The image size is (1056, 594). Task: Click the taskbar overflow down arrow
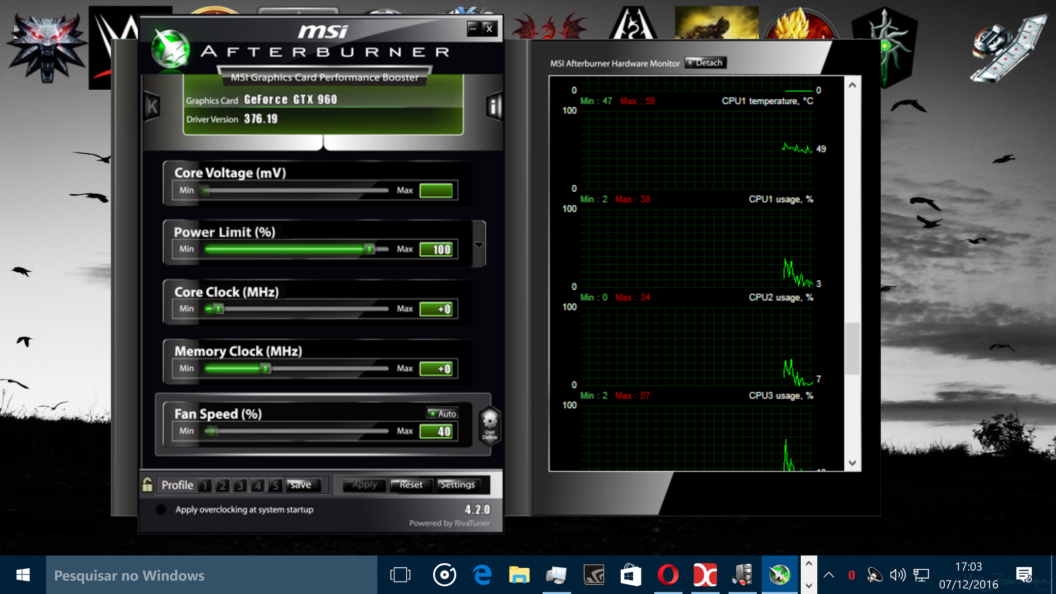click(x=808, y=586)
